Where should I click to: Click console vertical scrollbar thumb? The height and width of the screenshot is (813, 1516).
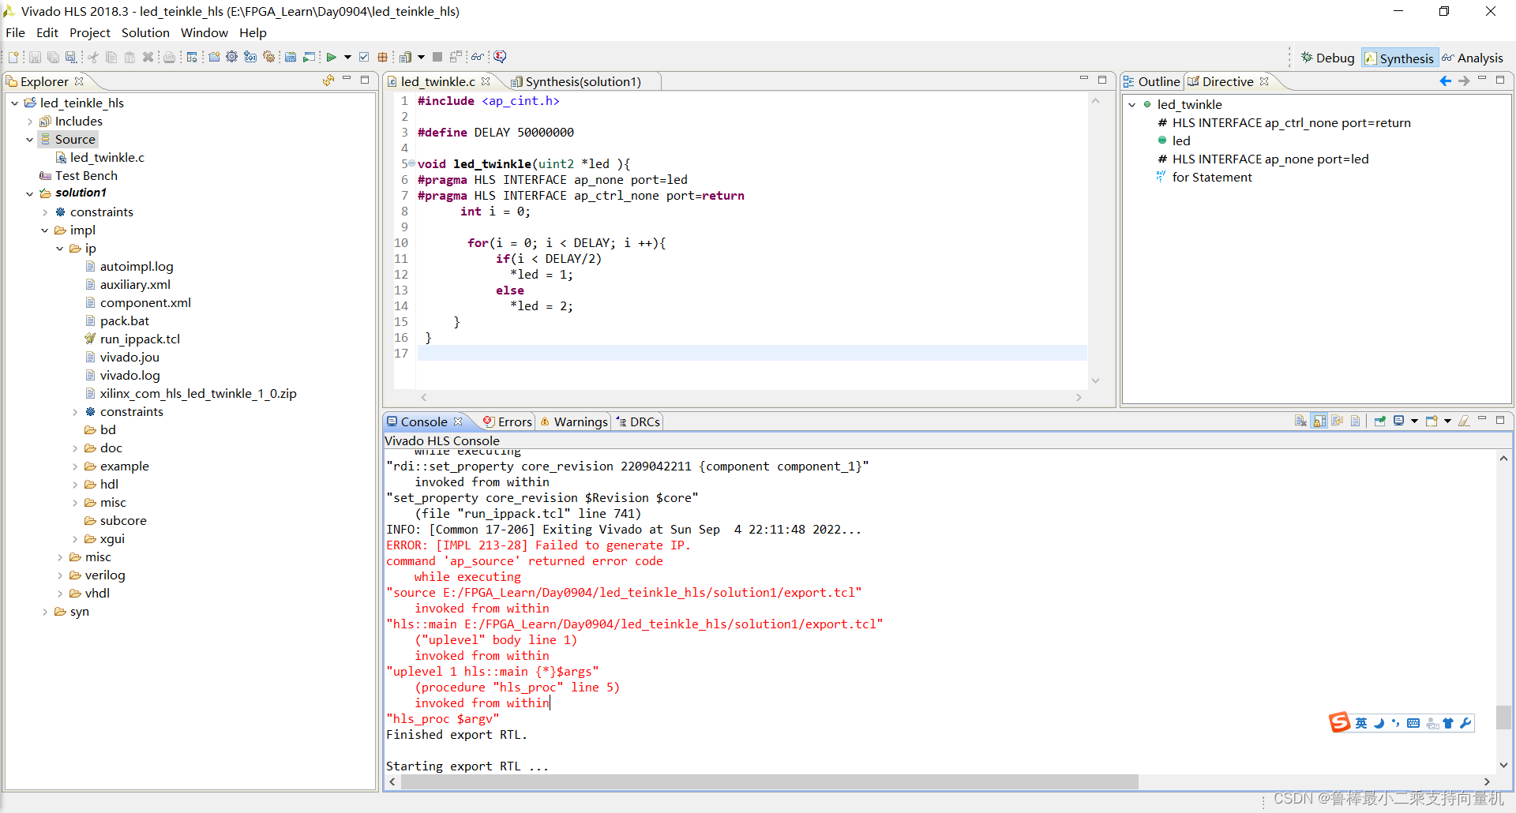pyautogui.click(x=1503, y=717)
